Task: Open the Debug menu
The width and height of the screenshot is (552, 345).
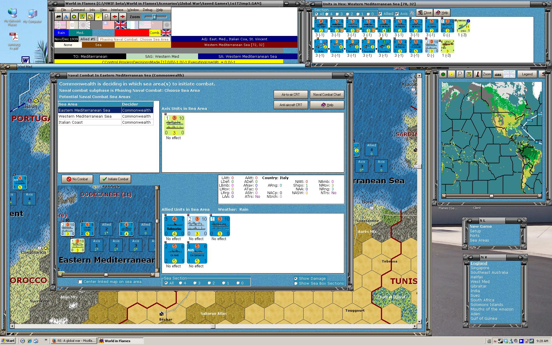Action: (x=147, y=10)
